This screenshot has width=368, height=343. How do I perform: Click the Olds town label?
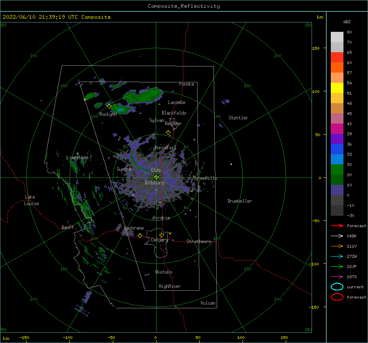156,170
